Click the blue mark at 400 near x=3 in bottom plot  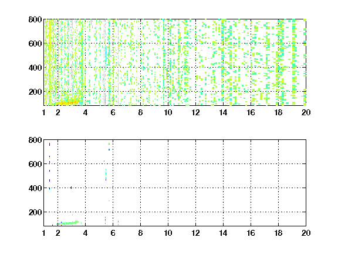pyautogui.click(x=71, y=188)
